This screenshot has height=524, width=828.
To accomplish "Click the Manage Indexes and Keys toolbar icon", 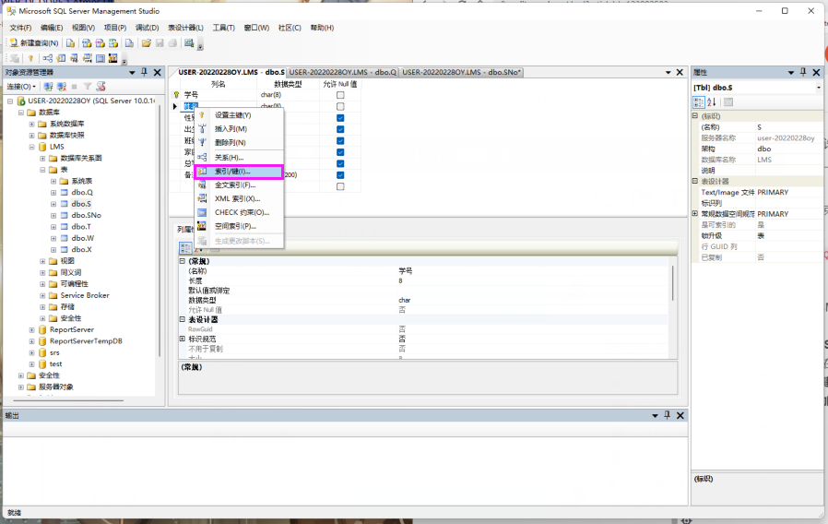I will coord(61,58).
